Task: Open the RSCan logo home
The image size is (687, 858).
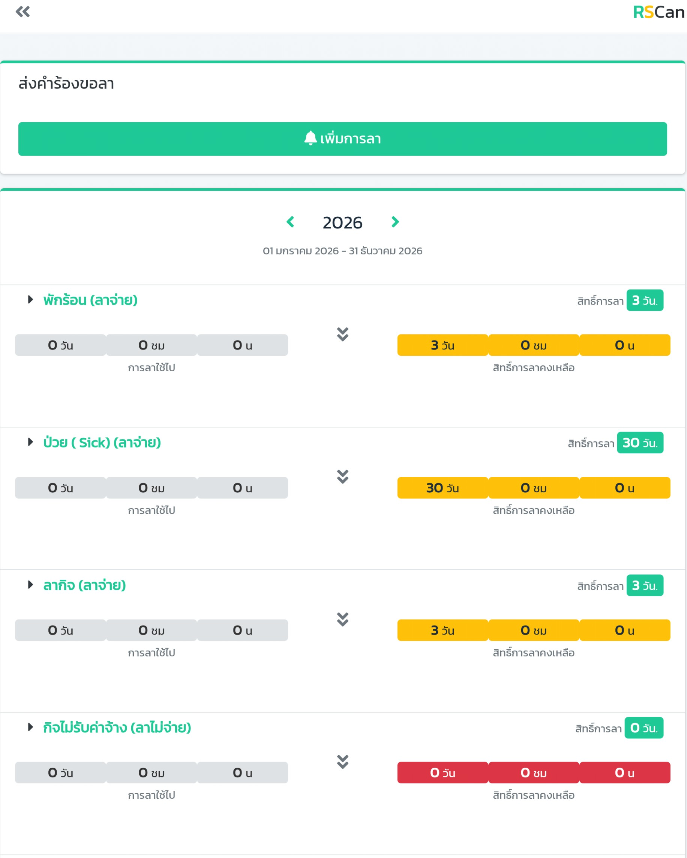Action: click(659, 12)
